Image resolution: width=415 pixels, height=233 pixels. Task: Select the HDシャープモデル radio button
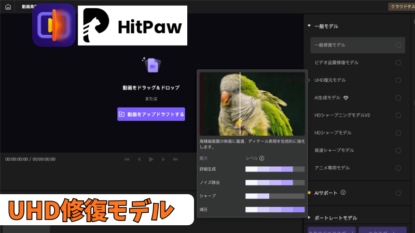click(398, 133)
